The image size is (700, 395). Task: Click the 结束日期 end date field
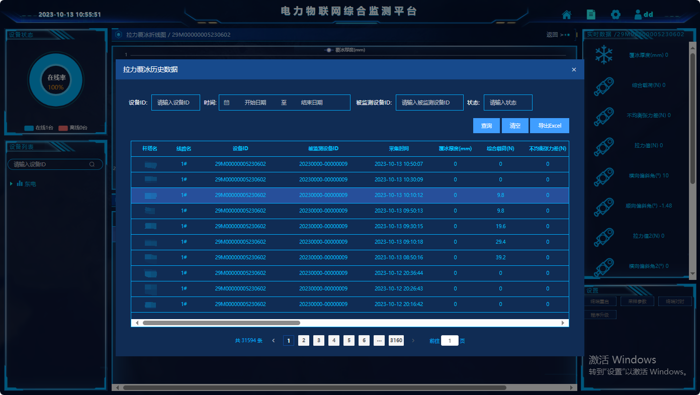click(x=312, y=103)
